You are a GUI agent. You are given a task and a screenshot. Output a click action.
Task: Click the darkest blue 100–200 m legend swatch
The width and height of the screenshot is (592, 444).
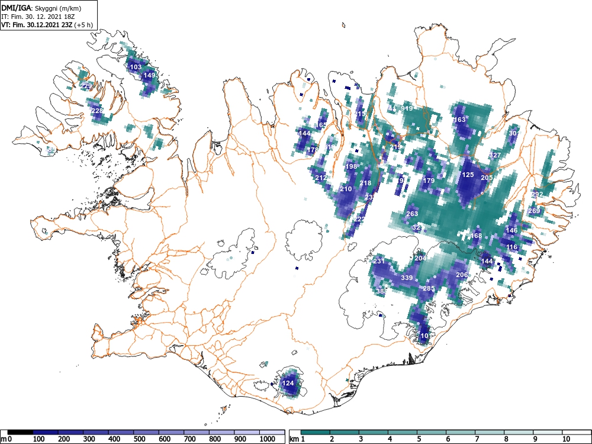(x=46, y=432)
